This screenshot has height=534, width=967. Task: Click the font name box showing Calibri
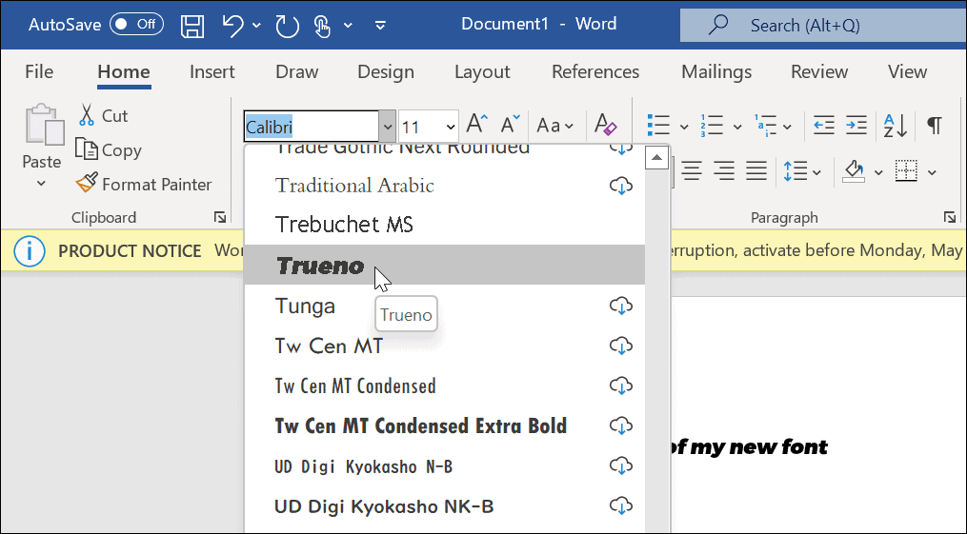[x=311, y=127]
